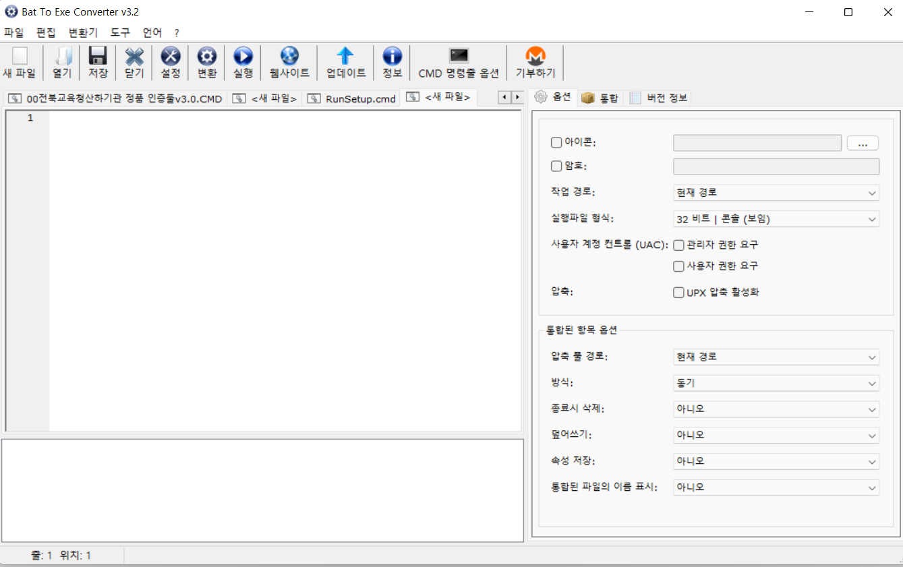Switch to the 옵션 panel tab
This screenshot has width=903, height=567.
click(553, 97)
